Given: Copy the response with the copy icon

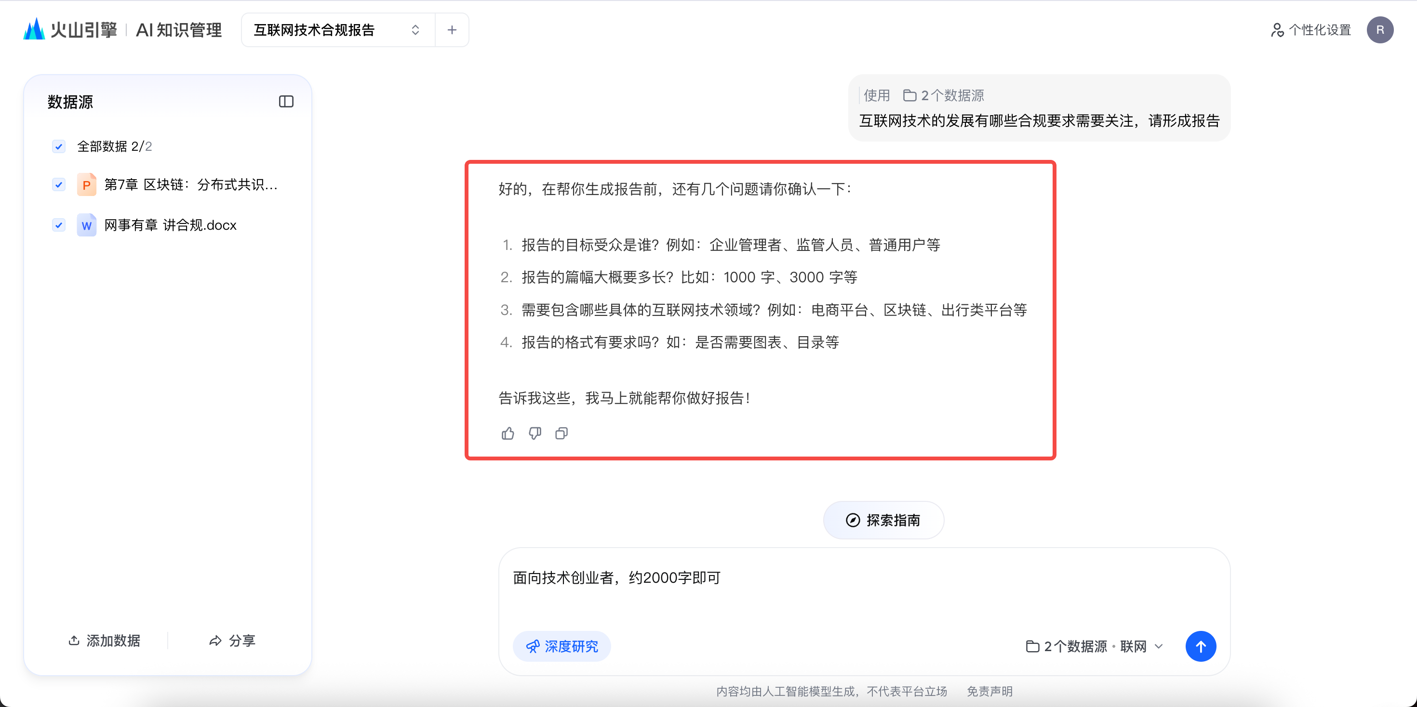Looking at the screenshot, I should (x=561, y=434).
